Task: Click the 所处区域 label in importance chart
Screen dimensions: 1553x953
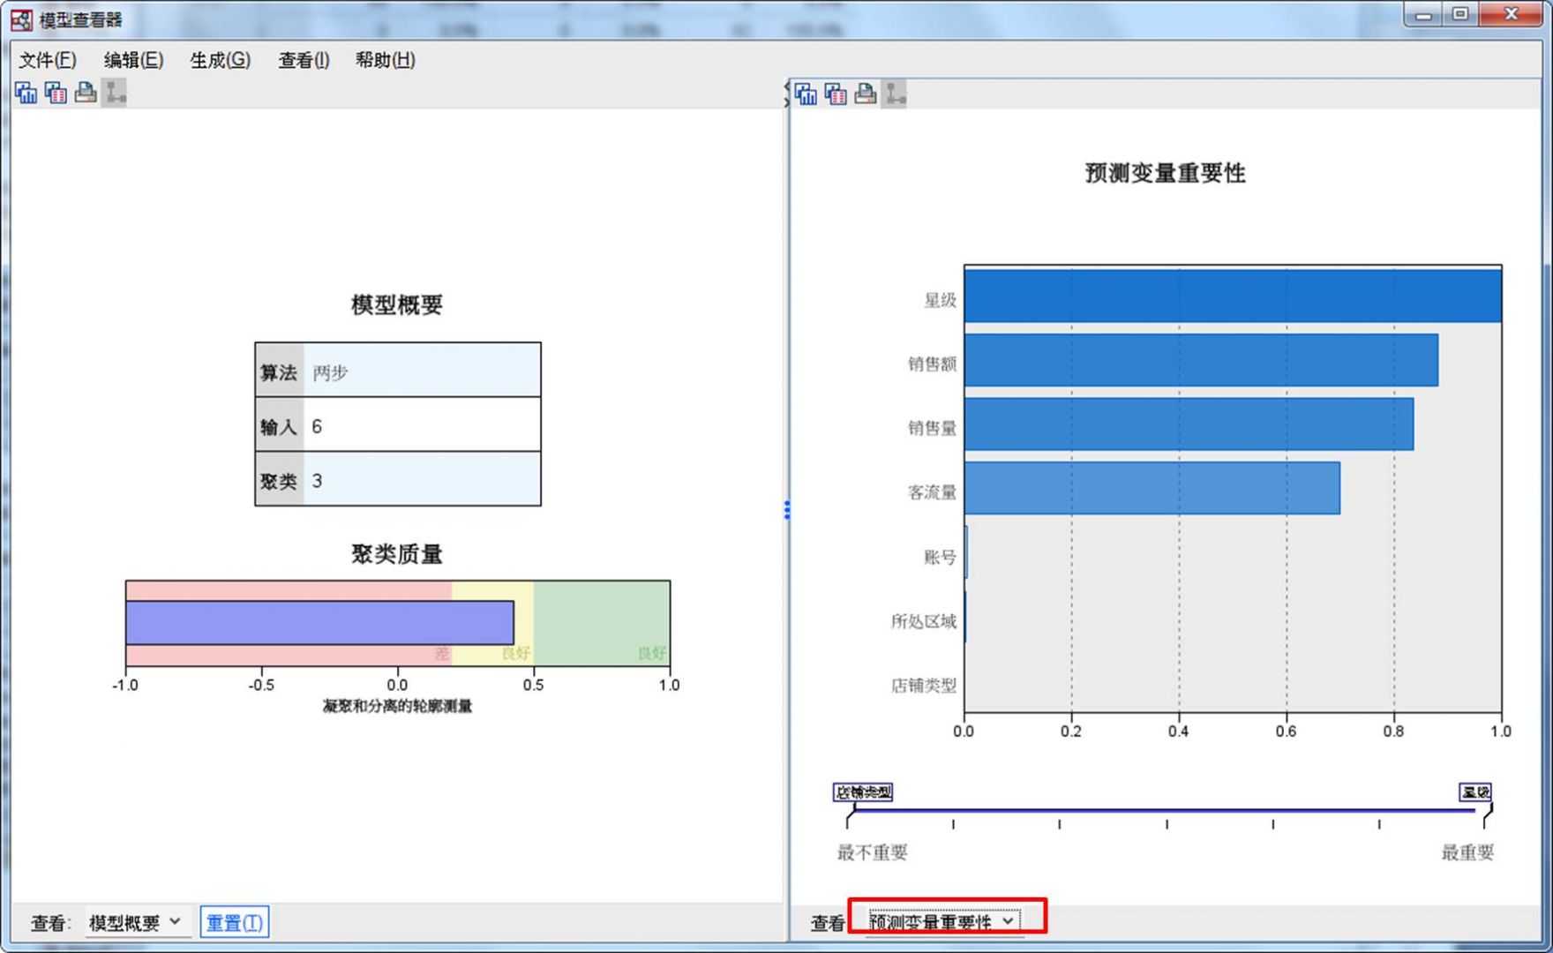Action: click(923, 621)
